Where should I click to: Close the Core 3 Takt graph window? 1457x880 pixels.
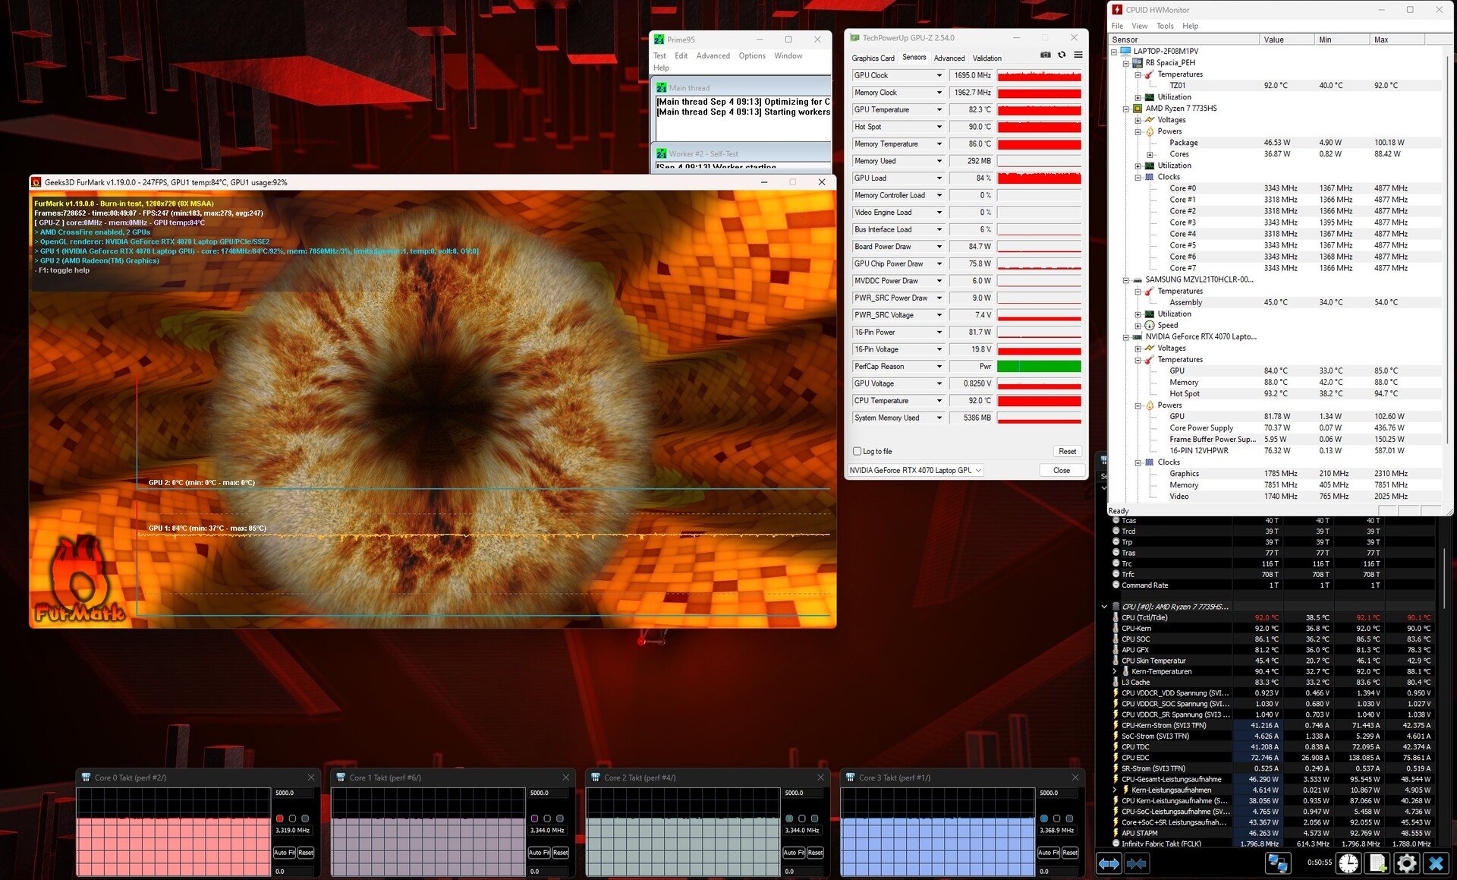(1075, 777)
